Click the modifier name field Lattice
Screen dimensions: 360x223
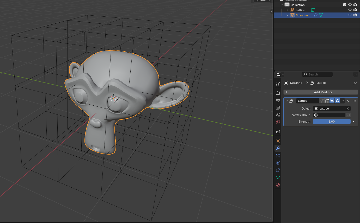[x=307, y=101]
